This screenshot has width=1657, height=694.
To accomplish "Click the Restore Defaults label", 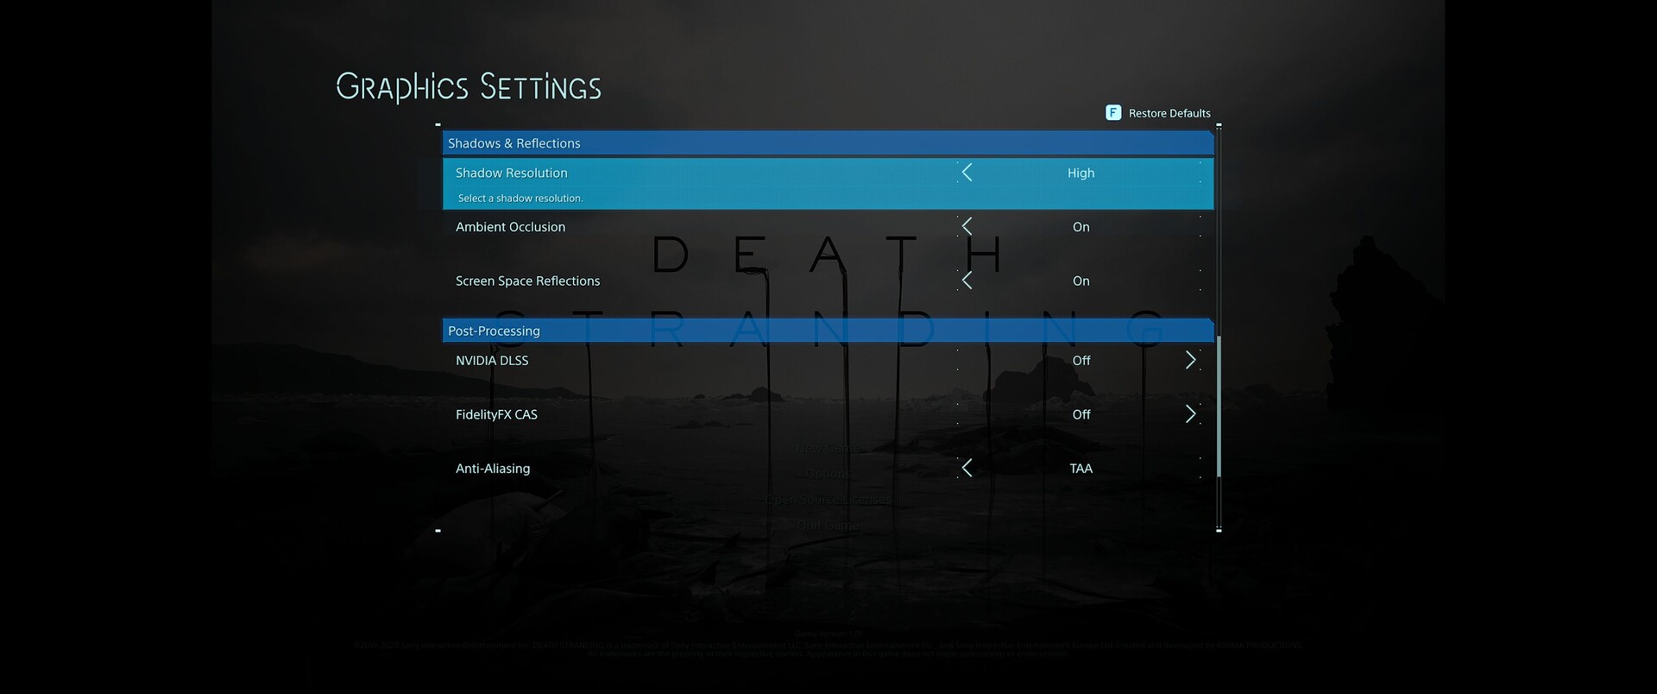I will pos(1169,113).
